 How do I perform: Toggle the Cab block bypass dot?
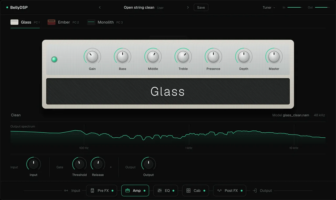coord(204,191)
